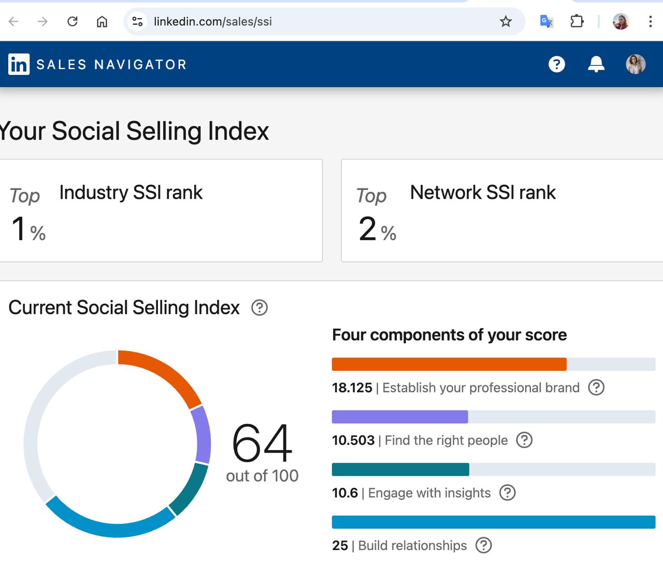Bookmark this page with the star icon
The width and height of the screenshot is (663, 583).
pos(506,21)
